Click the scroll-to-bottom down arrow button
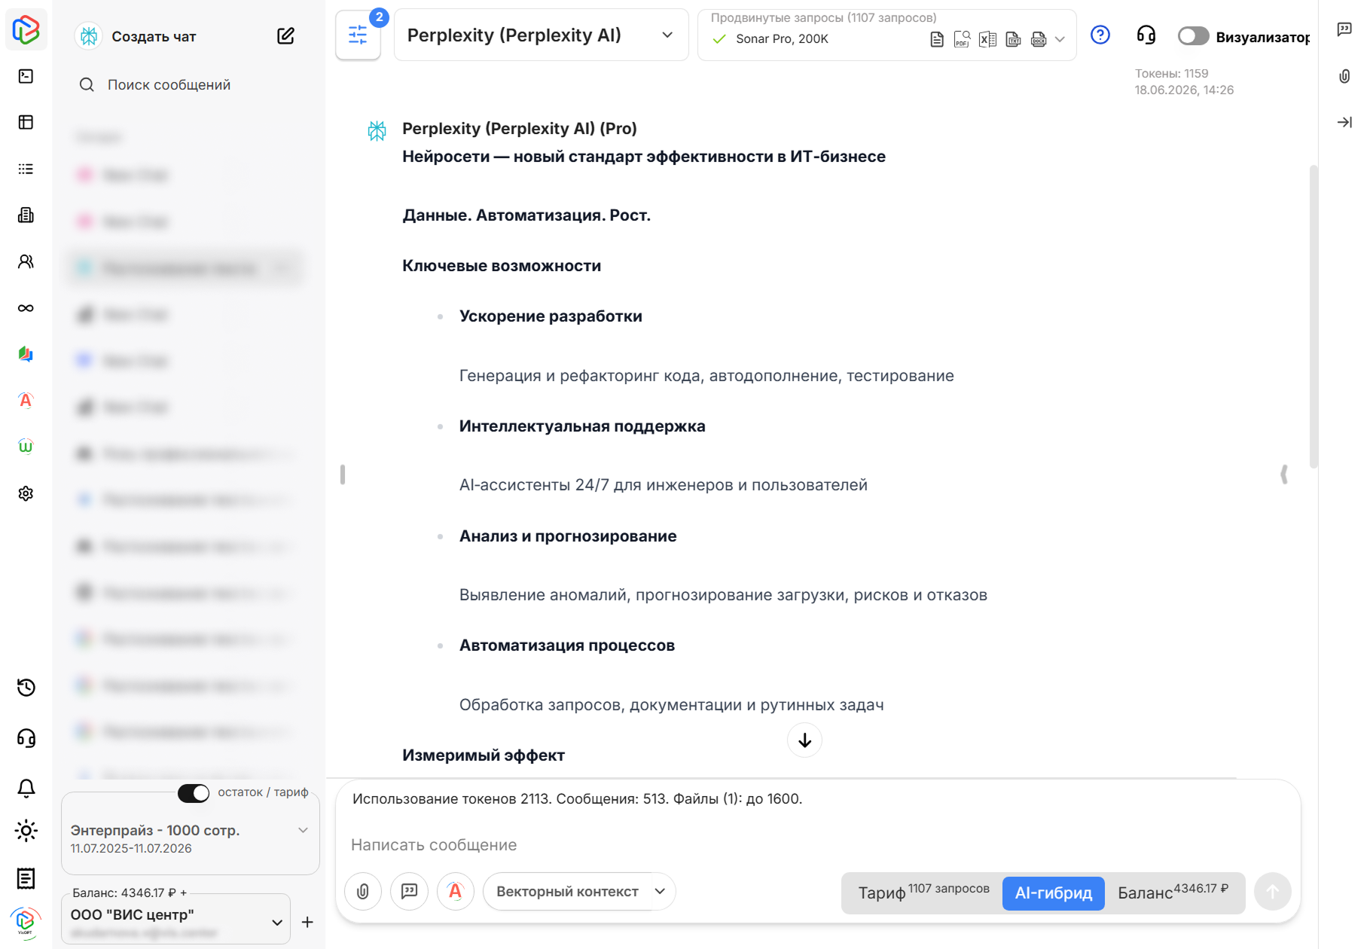The width and height of the screenshot is (1370, 949). pos(804,740)
